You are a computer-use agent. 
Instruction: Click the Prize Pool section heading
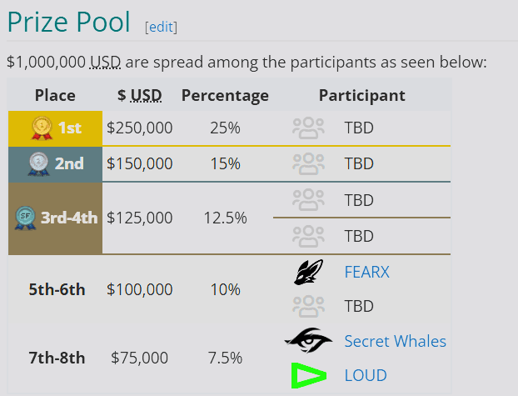68,23
